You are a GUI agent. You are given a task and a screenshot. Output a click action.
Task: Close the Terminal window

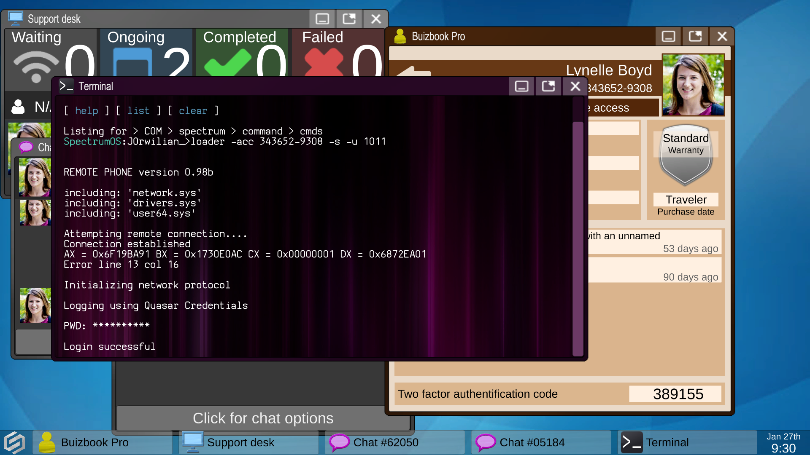tap(575, 86)
